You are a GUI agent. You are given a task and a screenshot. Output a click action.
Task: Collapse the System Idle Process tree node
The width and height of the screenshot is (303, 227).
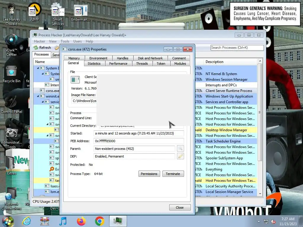coord(38,68)
